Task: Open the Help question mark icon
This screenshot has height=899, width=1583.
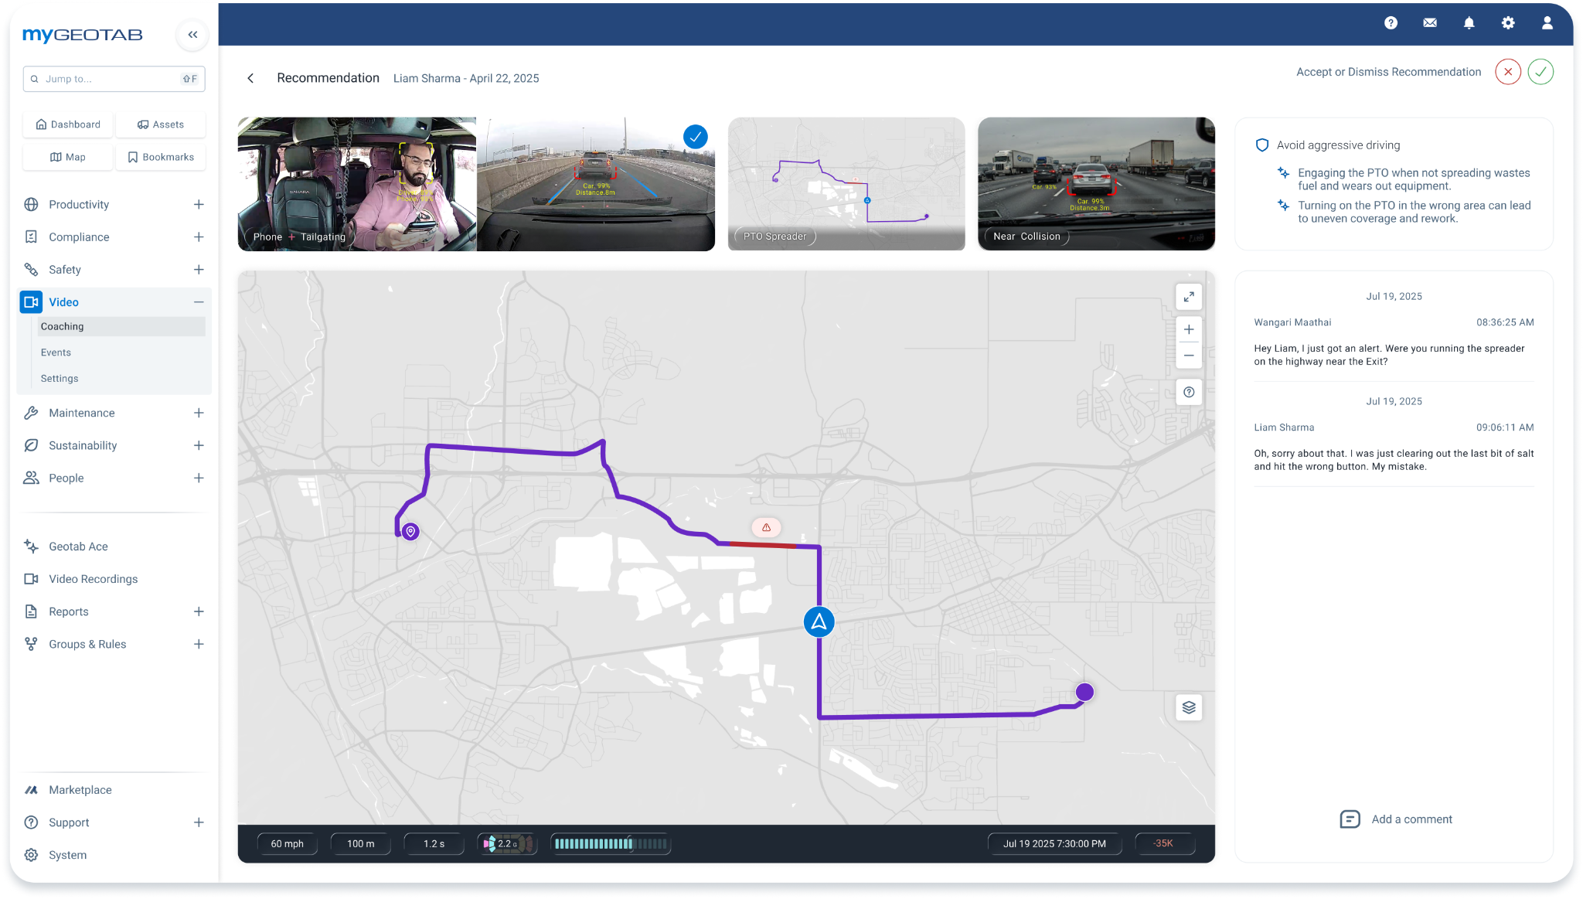Action: click(x=1391, y=23)
